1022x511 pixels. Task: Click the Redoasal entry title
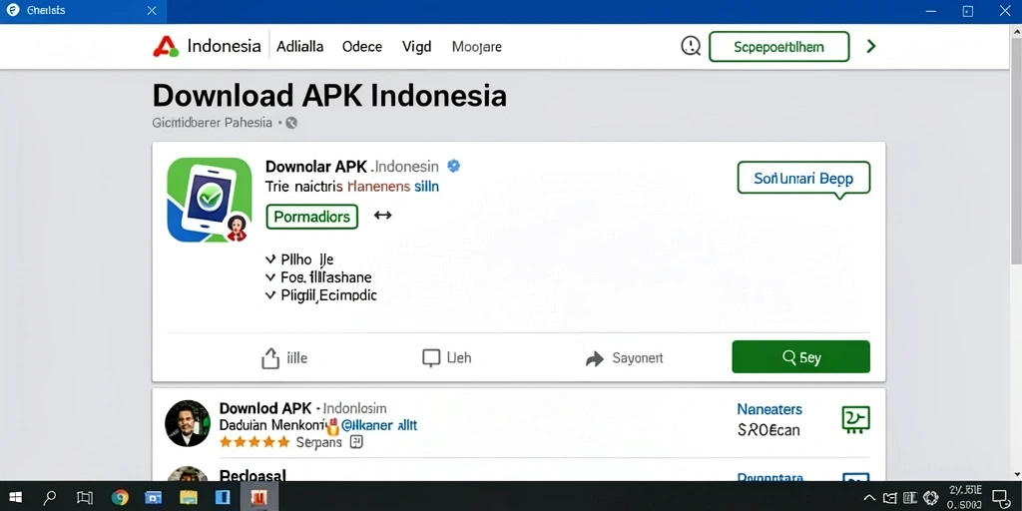(253, 475)
